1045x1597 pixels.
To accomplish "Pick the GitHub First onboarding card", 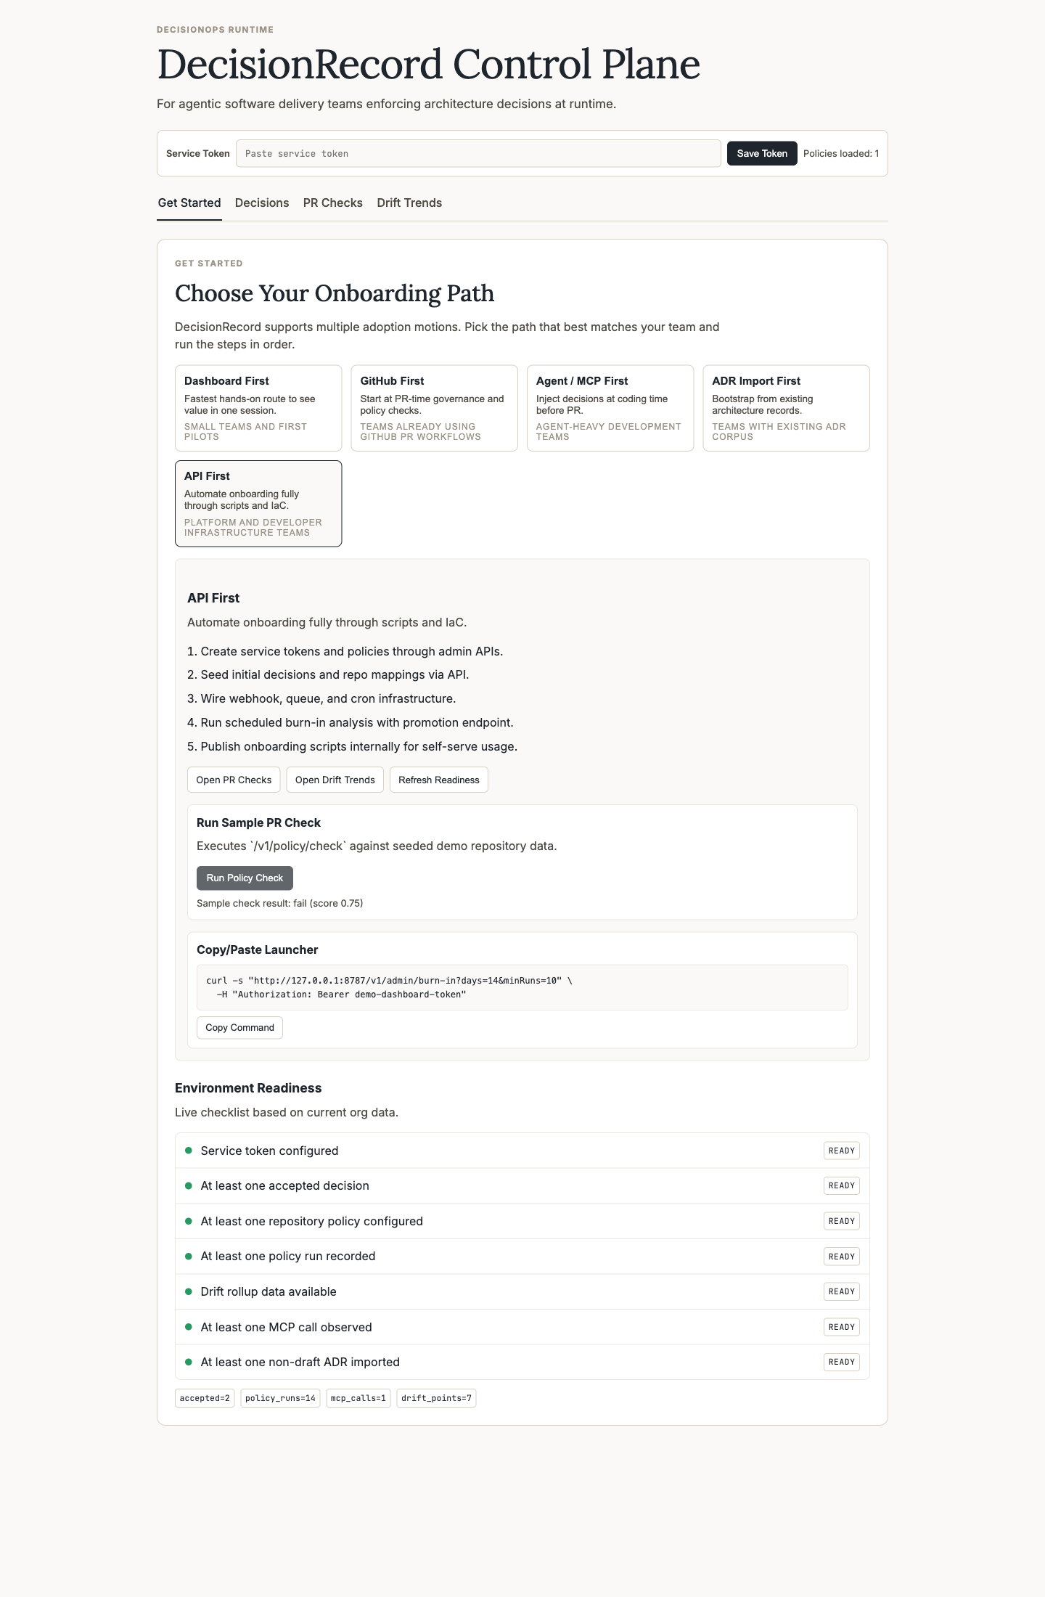I will click(434, 408).
